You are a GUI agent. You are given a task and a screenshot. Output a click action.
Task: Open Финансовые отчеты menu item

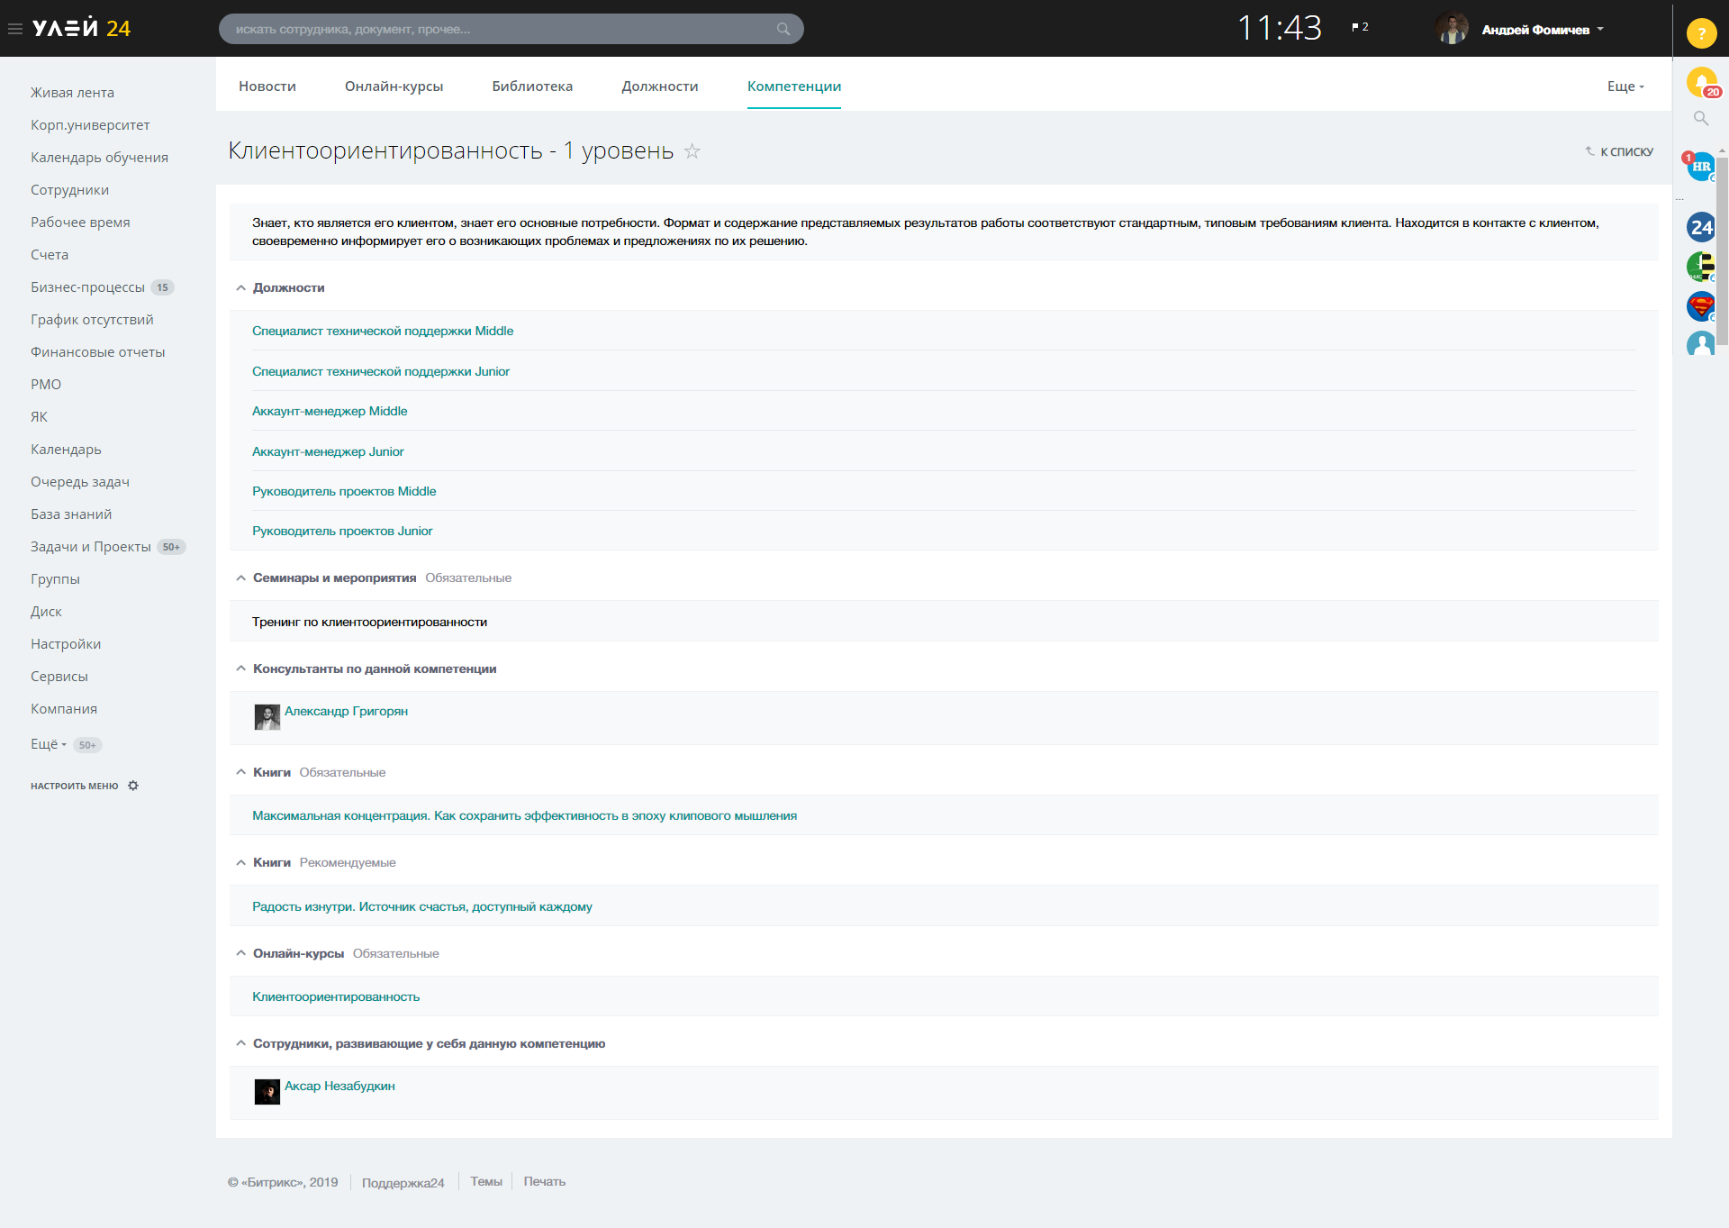[97, 352]
